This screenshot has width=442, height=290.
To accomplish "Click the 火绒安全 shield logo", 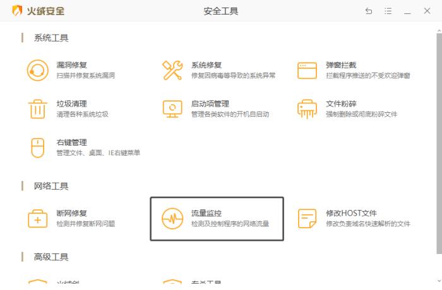I will click(16, 11).
